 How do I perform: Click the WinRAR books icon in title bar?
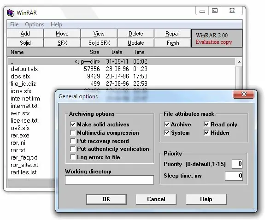click(11, 13)
